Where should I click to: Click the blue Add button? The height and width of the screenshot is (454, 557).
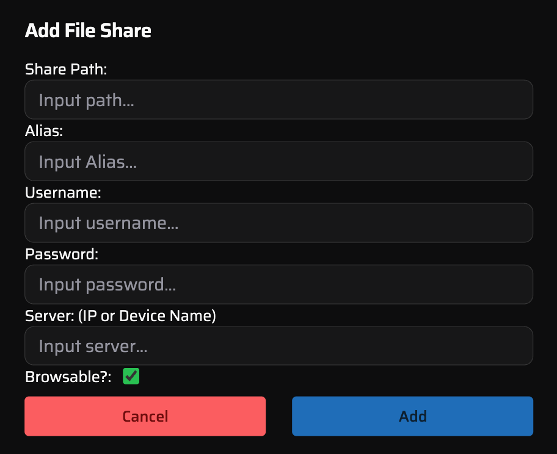(412, 416)
